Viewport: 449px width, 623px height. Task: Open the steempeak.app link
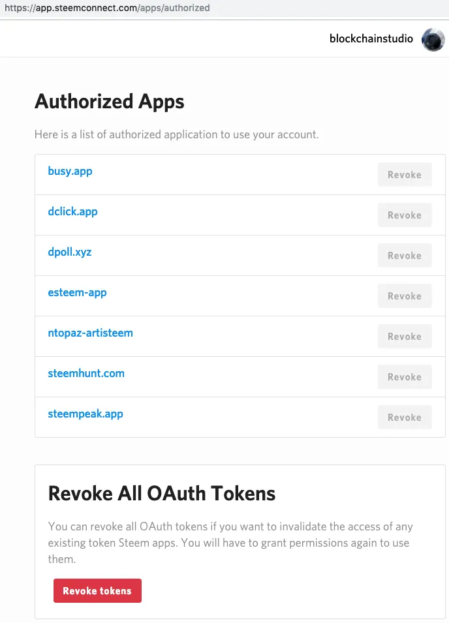coord(85,414)
